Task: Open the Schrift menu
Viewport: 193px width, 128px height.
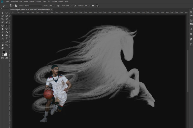Action: 32,2
